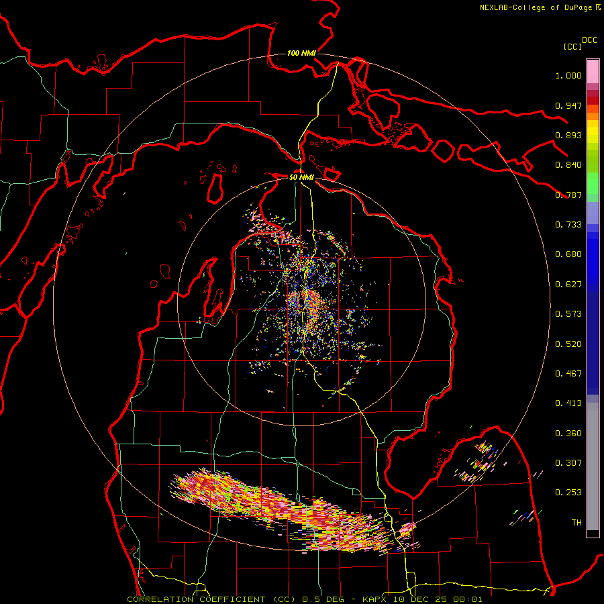The image size is (604, 604).
Task: Select the 0.253 legend value
Action: tap(568, 493)
